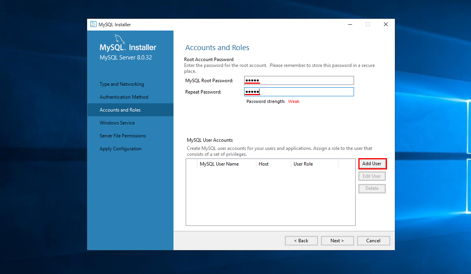Sort by the User Role column header
Viewport: 471px width, 274px height.
[314, 164]
